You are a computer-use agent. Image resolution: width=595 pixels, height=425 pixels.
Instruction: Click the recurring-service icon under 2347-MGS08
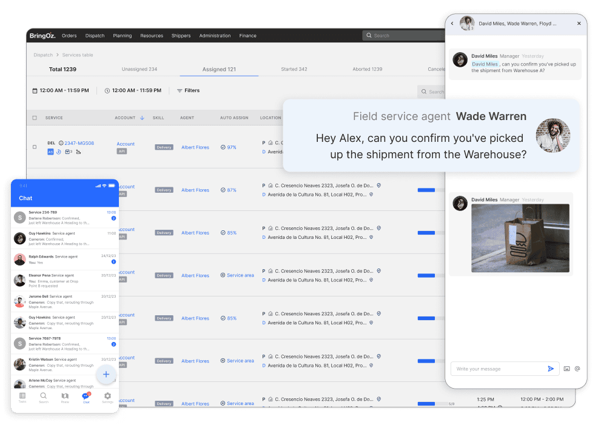[x=59, y=152]
